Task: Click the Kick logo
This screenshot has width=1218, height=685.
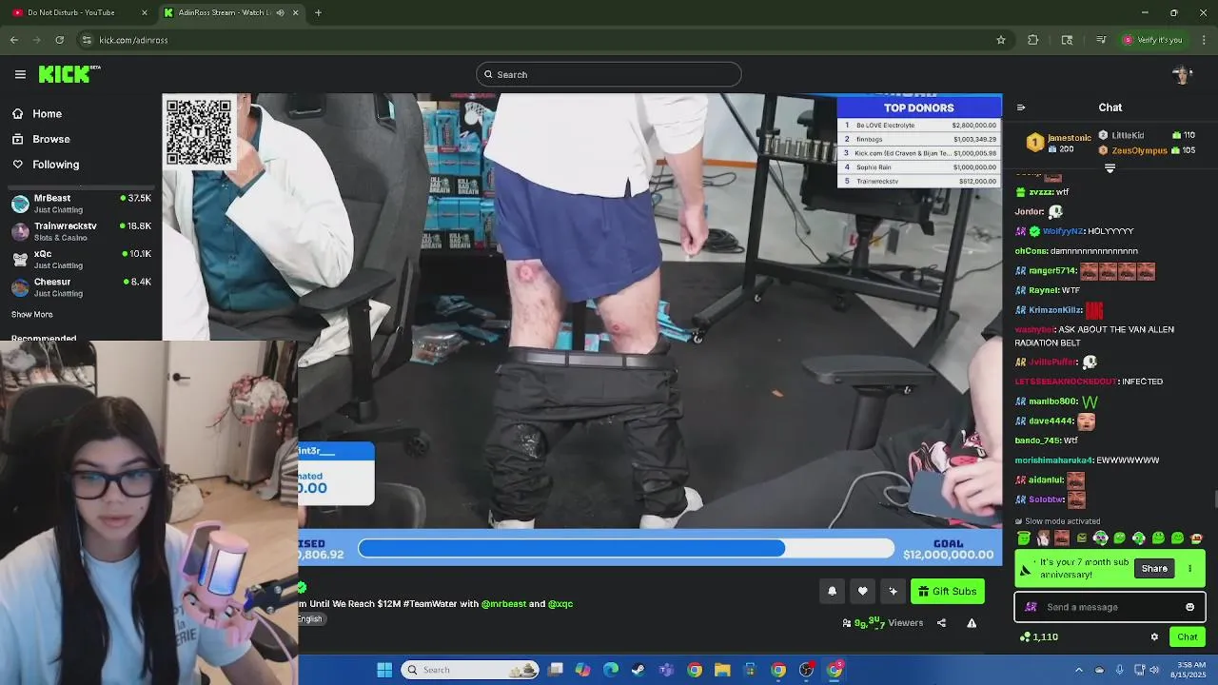Action: [x=69, y=74]
